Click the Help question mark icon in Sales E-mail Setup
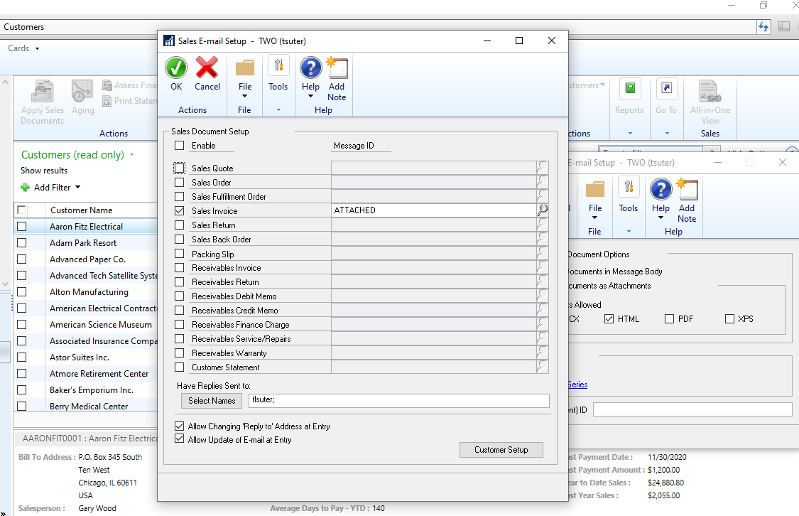799x516 pixels. pos(310,68)
